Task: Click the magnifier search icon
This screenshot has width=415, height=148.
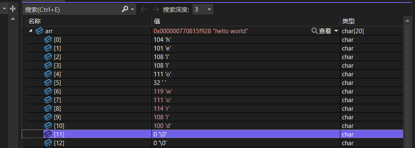Action: 125,9
